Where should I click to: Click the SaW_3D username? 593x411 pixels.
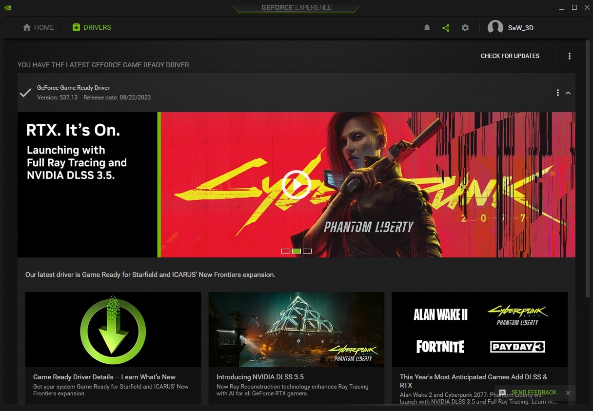pos(521,28)
